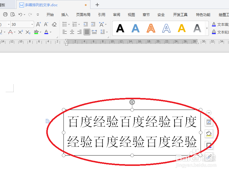Choose the orange outlined WordArt style
Viewport: 229px width, 173px height.
tap(151, 28)
